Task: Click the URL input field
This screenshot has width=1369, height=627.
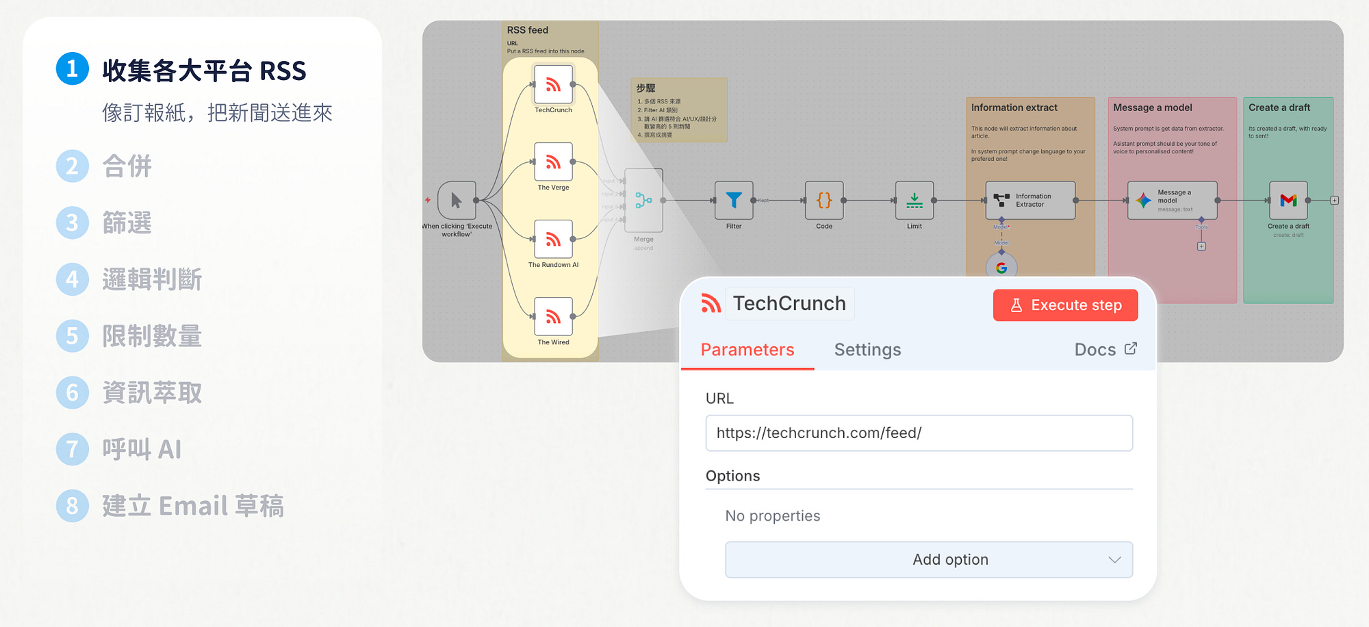Action: point(919,433)
